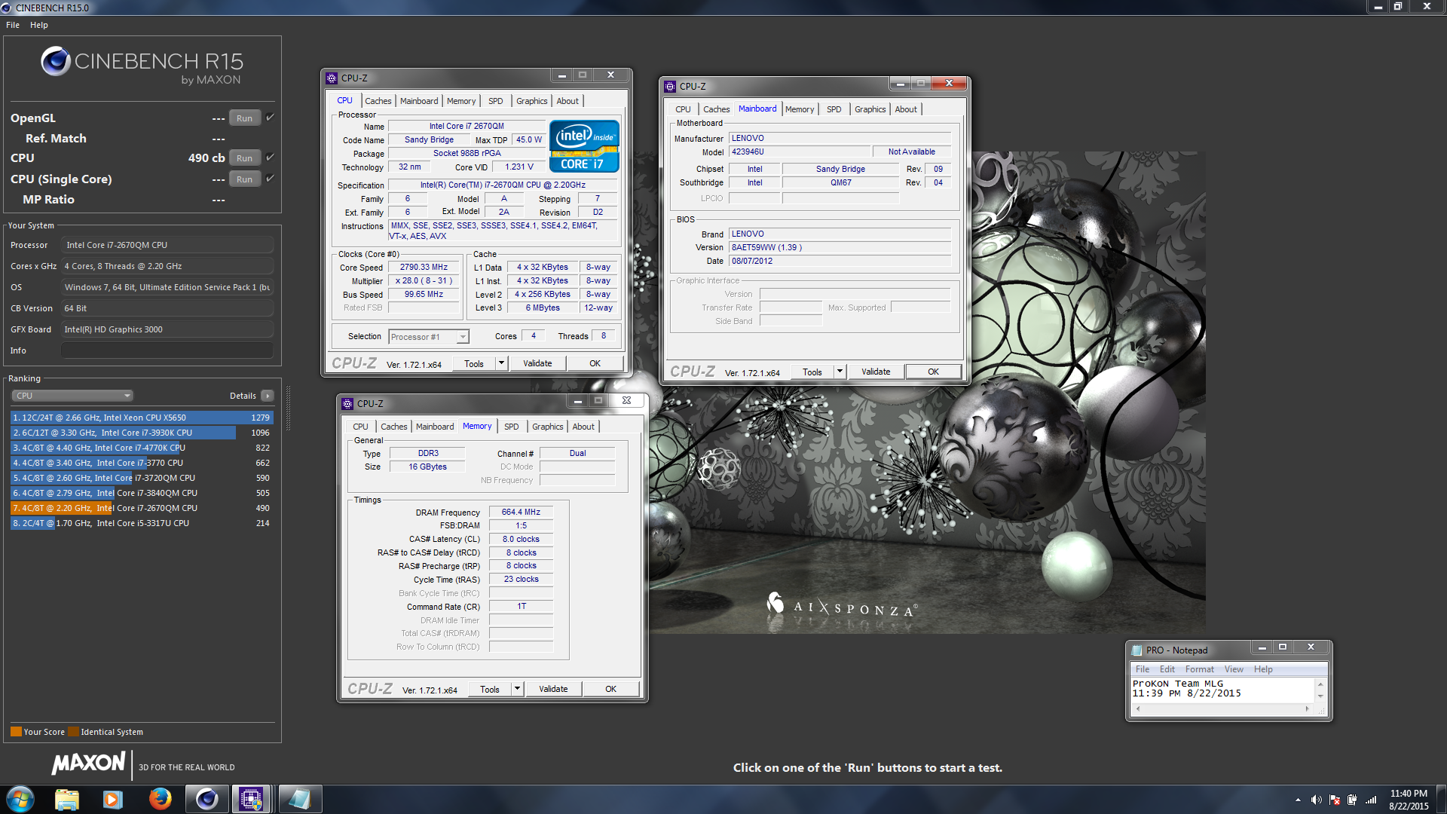The height and width of the screenshot is (814, 1447).
Task: Expand Tools dropdown arrow in CPU tab window
Action: point(500,363)
